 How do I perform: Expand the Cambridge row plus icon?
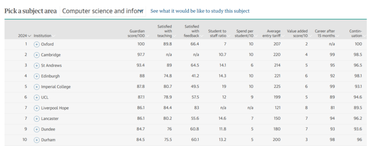point(37,55)
